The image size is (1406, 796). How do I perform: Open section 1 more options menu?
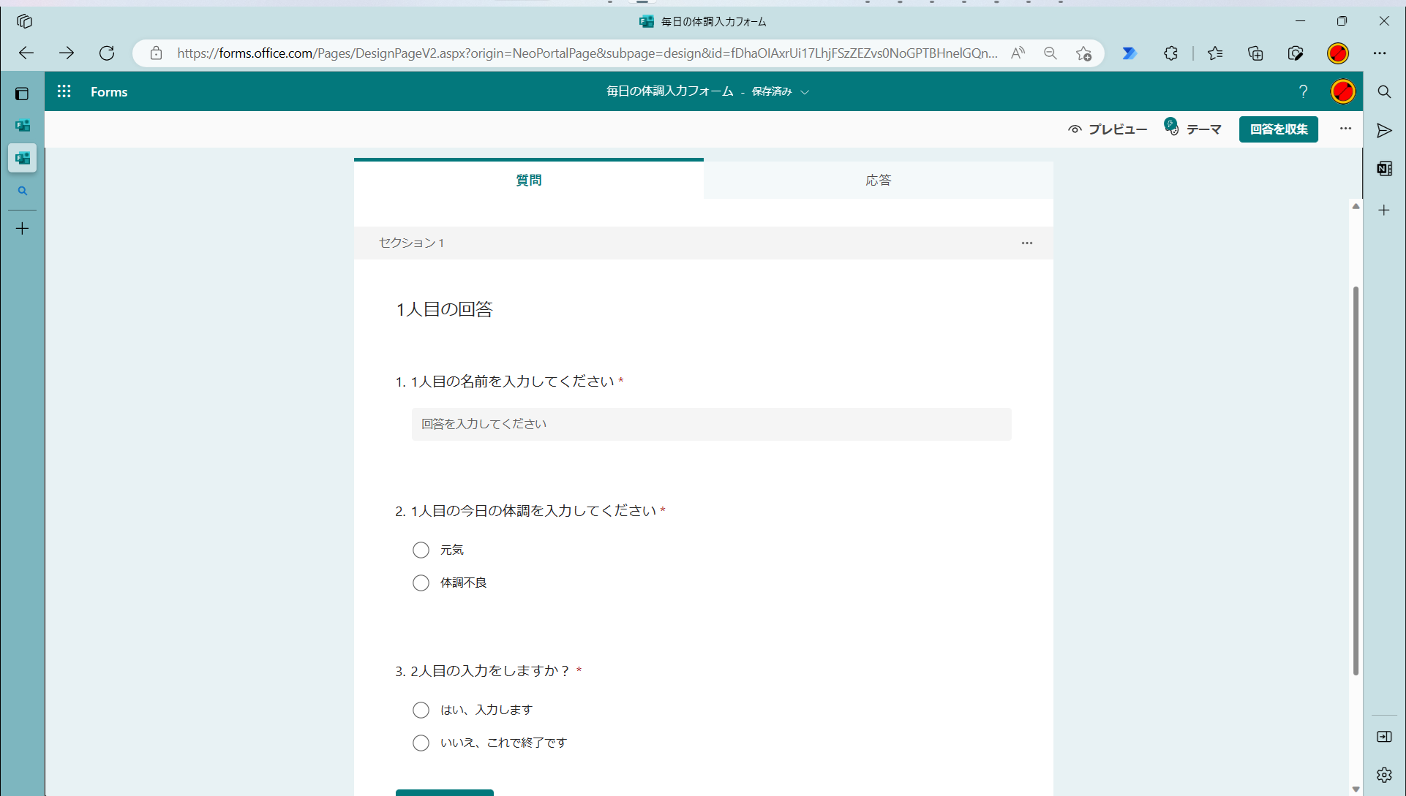point(1027,243)
